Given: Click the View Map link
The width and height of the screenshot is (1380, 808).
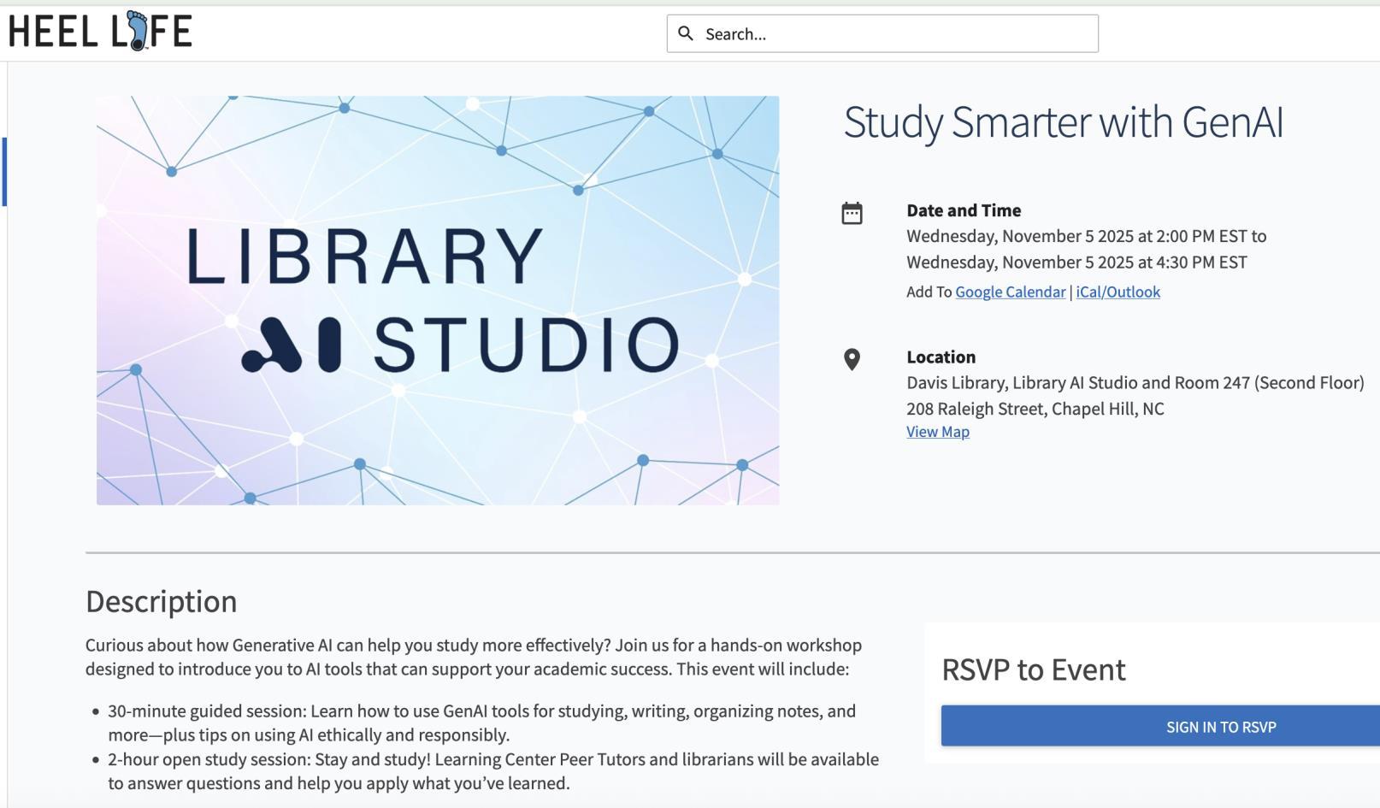Looking at the screenshot, I should [938, 432].
